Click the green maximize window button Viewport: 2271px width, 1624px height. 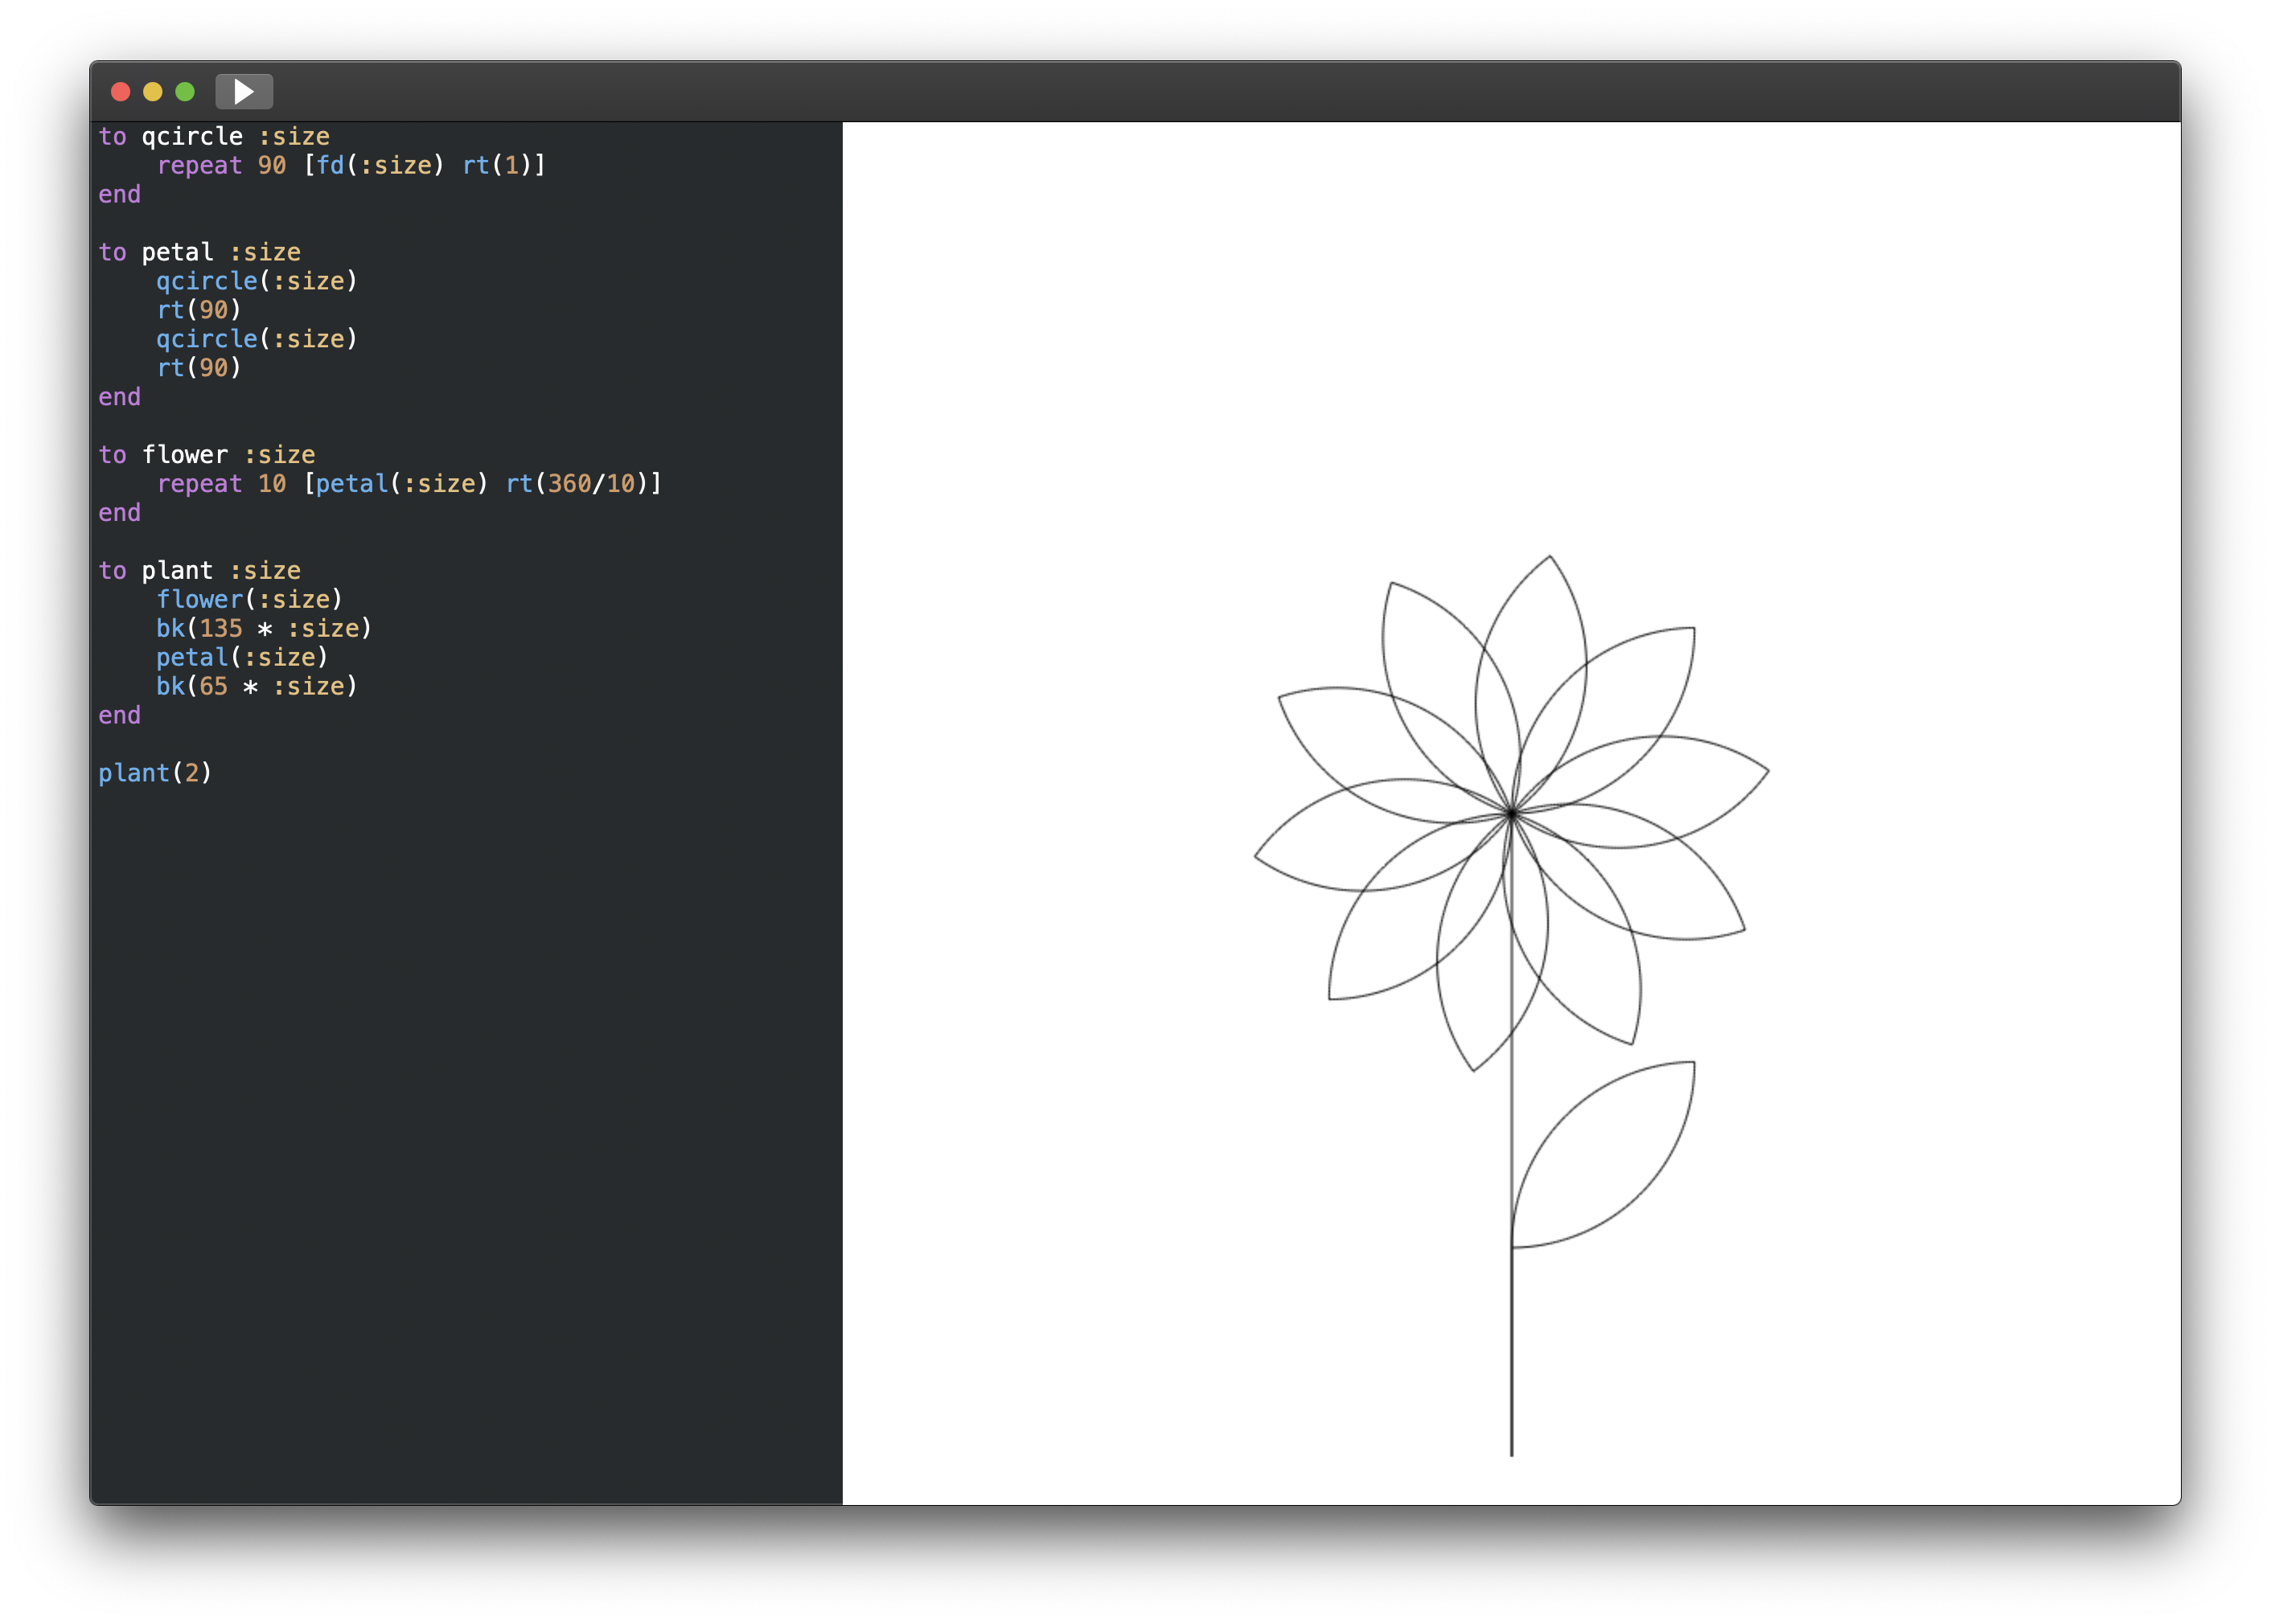185,92
